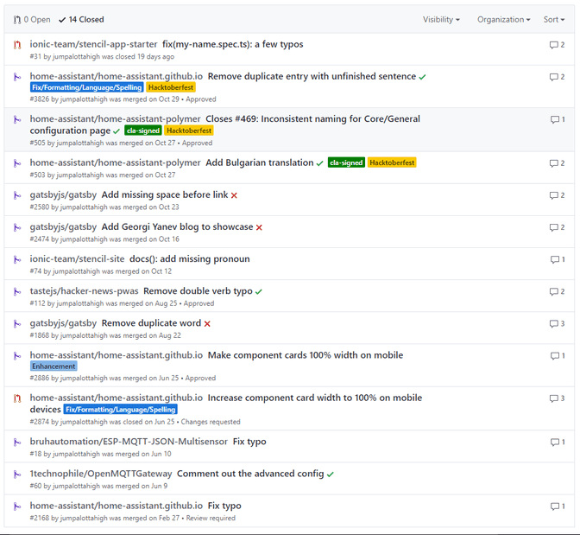Click the comment icon on stencil-app-starter row

point(553,45)
